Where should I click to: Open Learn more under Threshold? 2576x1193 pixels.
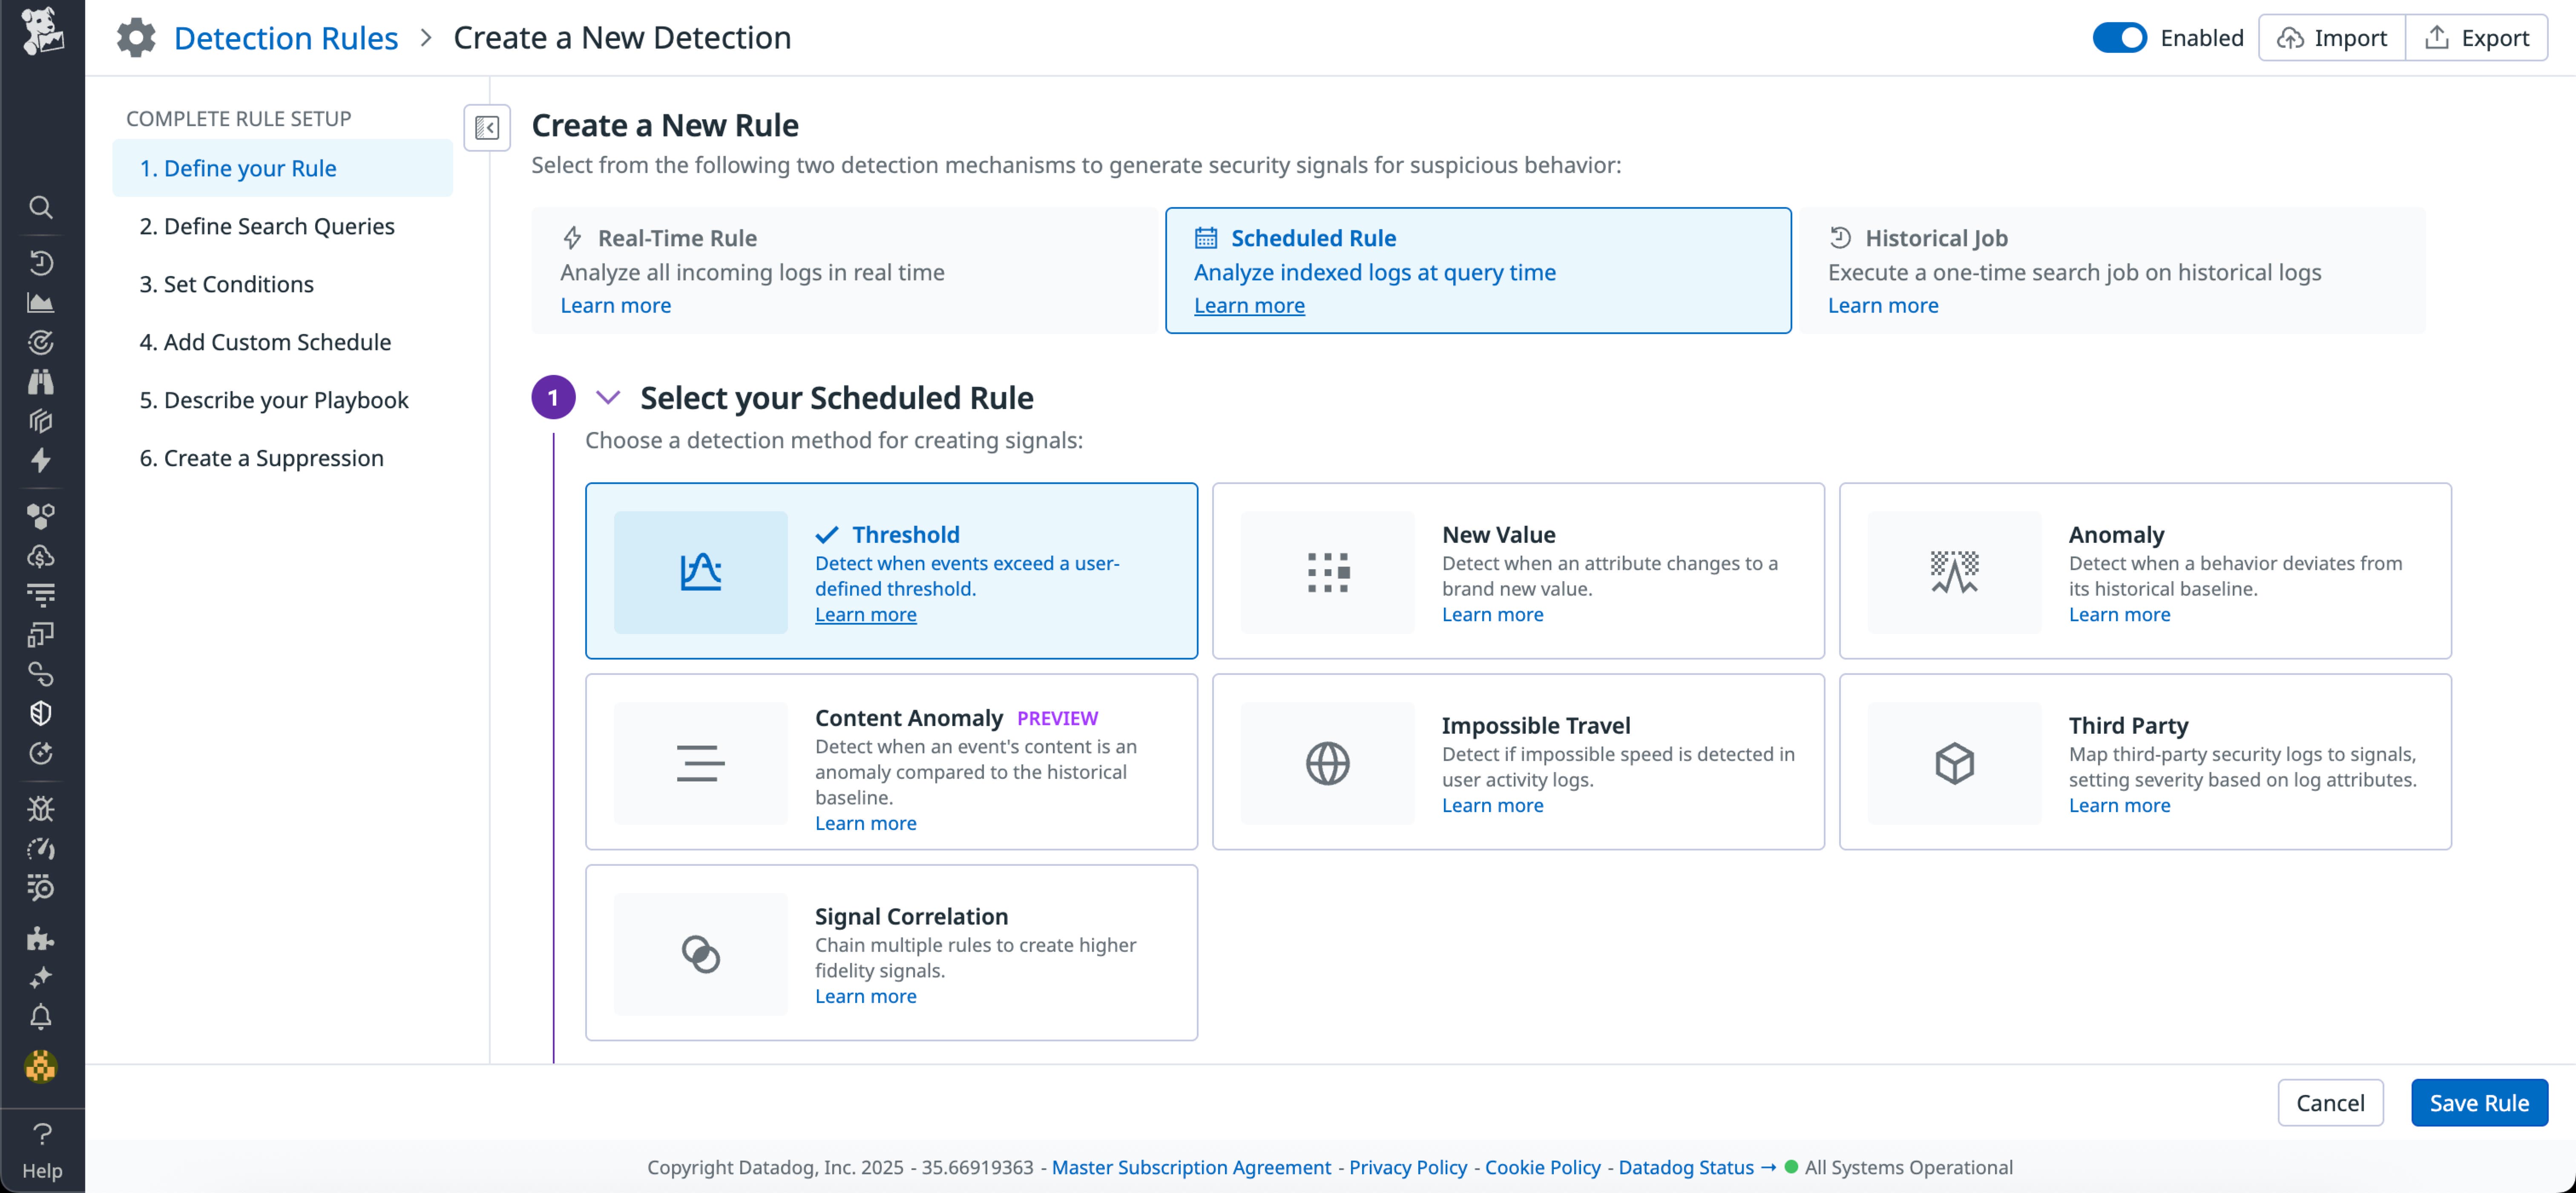tap(865, 614)
